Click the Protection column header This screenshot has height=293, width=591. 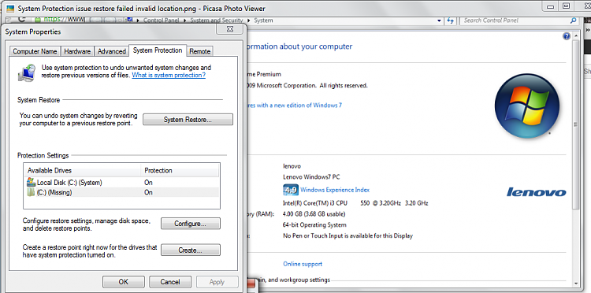pos(180,171)
